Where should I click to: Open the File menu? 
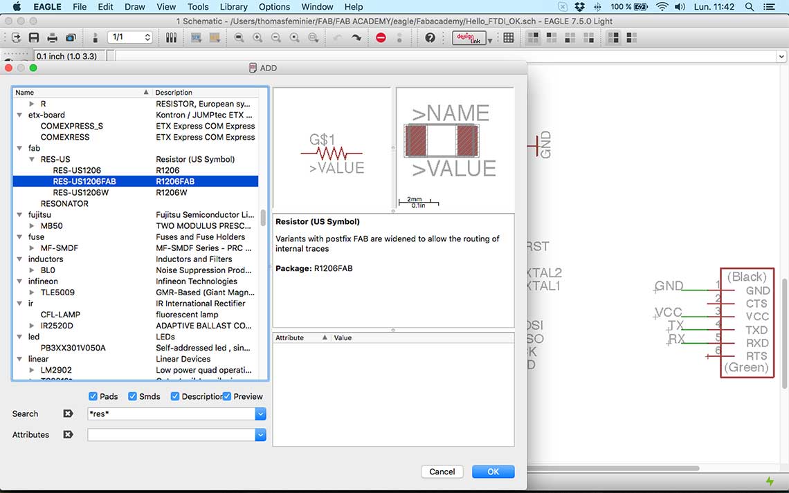[80, 7]
